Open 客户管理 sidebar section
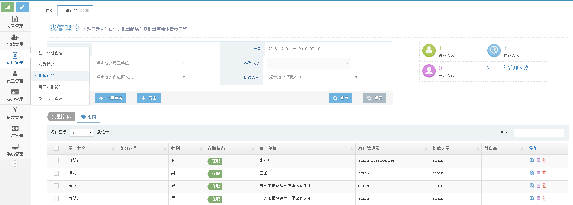The height and width of the screenshot is (205, 573). (15, 95)
